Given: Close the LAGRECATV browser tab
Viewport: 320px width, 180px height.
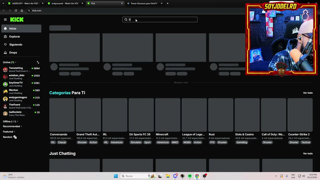Looking at the screenshot, I should (42, 3).
